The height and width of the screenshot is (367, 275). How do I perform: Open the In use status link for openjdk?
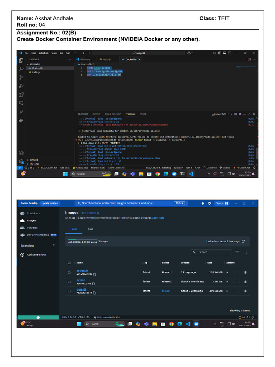pos(165,291)
